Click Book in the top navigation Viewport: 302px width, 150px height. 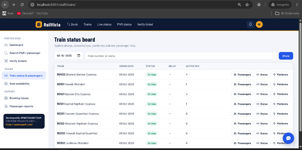click(x=73, y=24)
